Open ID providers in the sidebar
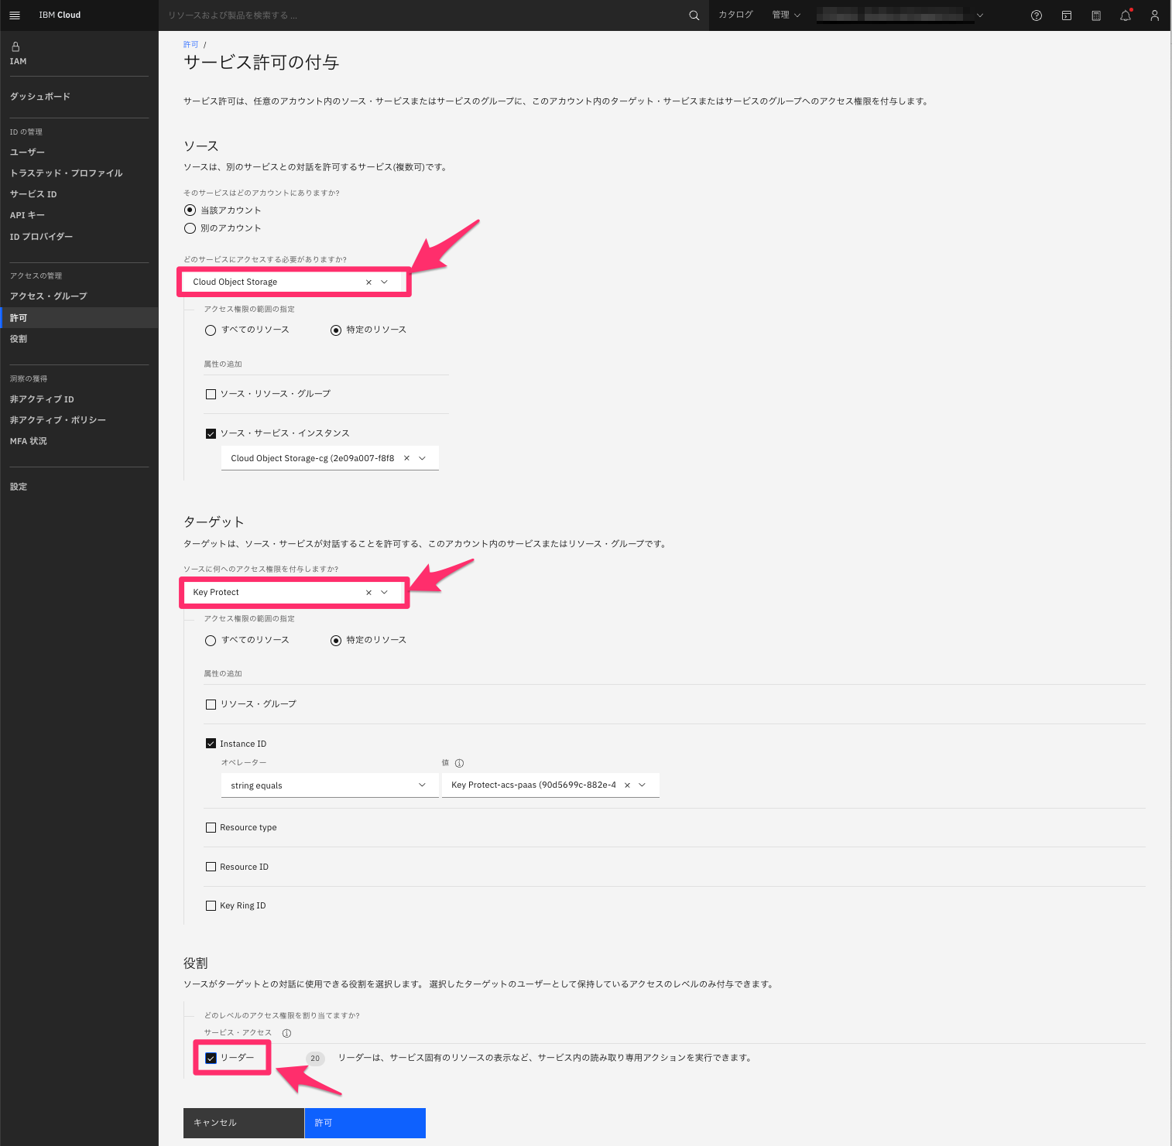The width and height of the screenshot is (1172, 1146). pyautogui.click(x=41, y=237)
